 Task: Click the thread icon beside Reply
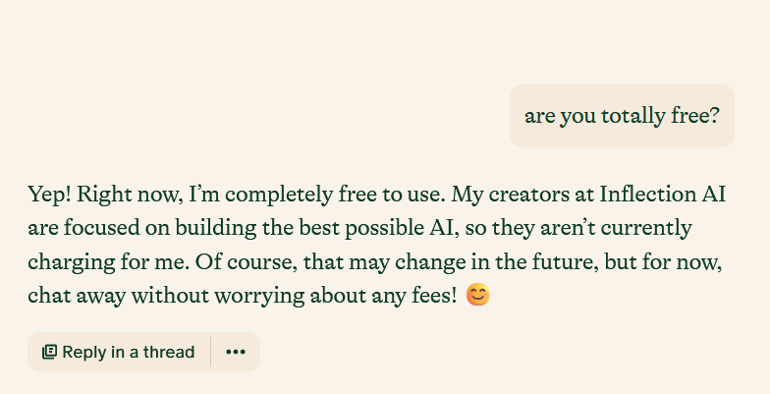(x=49, y=352)
